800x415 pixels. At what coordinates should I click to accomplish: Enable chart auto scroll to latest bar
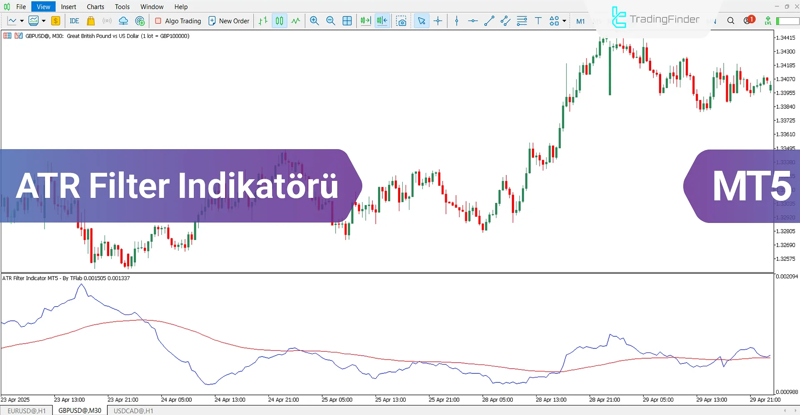coord(365,20)
